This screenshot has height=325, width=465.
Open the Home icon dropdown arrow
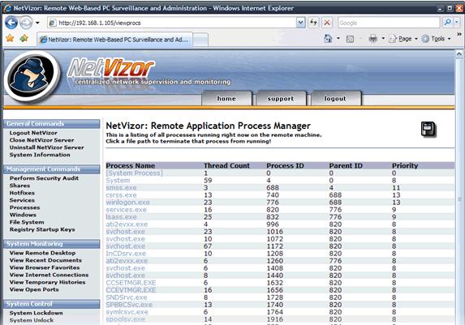[x=338, y=39]
